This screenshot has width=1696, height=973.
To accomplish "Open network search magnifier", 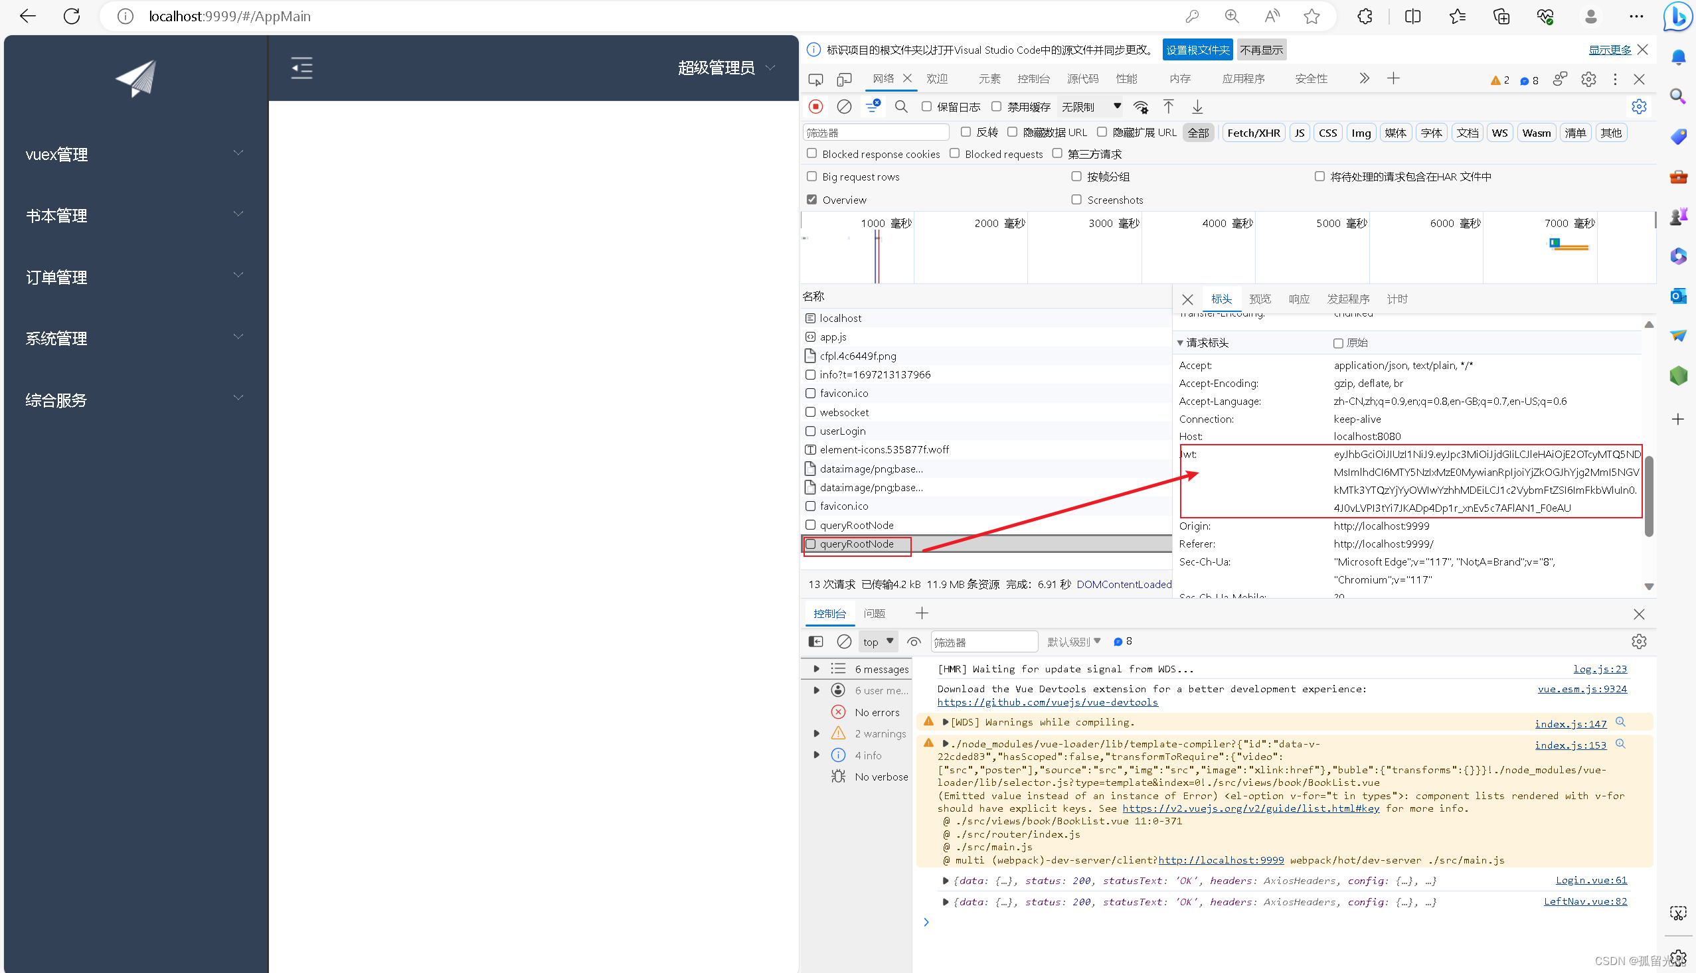I will click(x=901, y=107).
